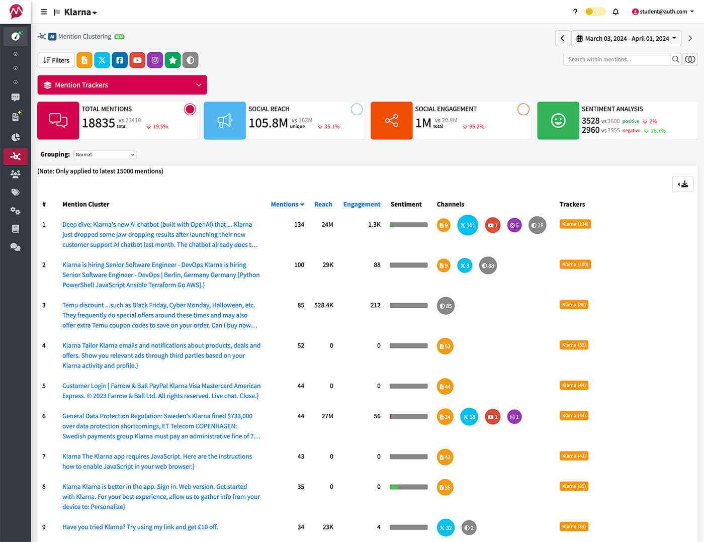Click the Social Reach megaphone tile
This screenshot has height=542, width=704.
coord(225,121)
